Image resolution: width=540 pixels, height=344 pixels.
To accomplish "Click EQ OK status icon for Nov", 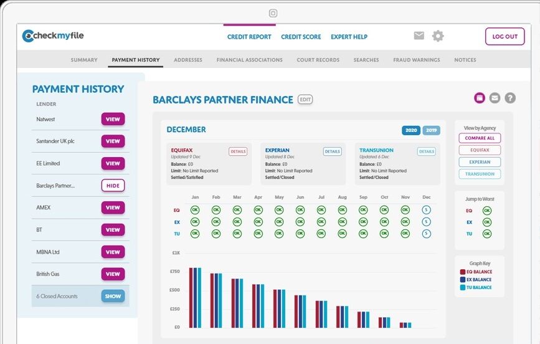I will (405, 210).
